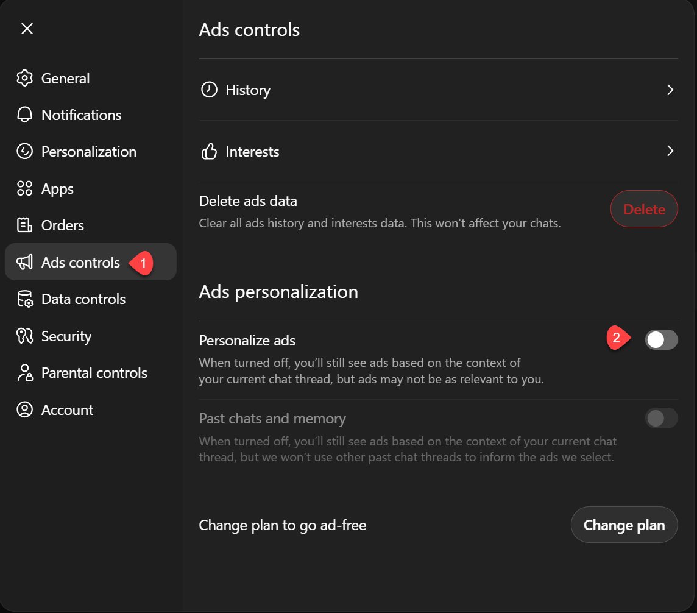Click the Parental controls person-lock icon
Image resolution: width=697 pixels, height=613 pixels.
tap(24, 372)
